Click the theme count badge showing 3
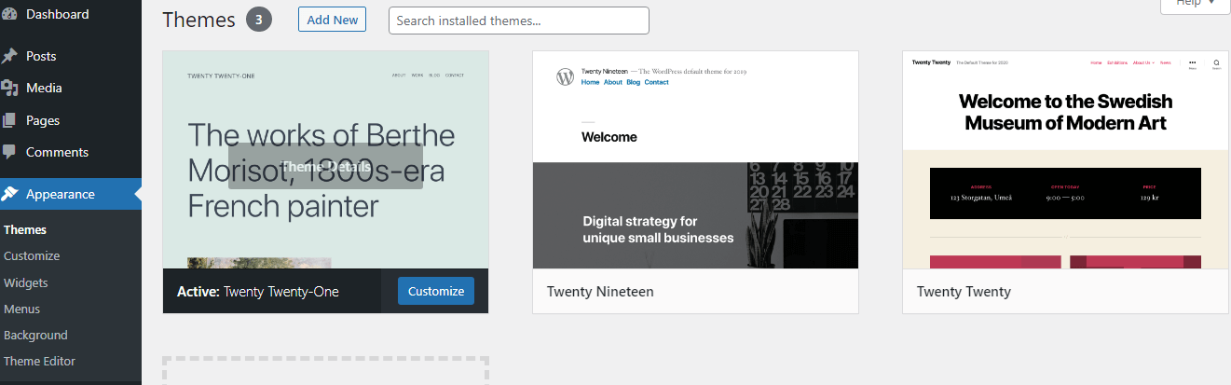1231x385 pixels. pyautogui.click(x=259, y=20)
